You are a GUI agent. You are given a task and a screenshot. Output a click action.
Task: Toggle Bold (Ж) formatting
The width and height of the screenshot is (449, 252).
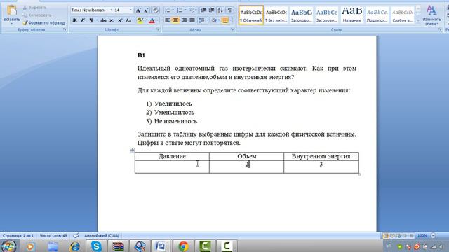coord(74,20)
